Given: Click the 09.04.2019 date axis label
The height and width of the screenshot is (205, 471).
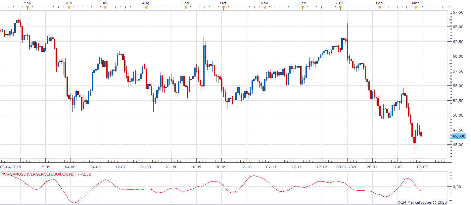Looking at the screenshot, I should (x=11, y=167).
